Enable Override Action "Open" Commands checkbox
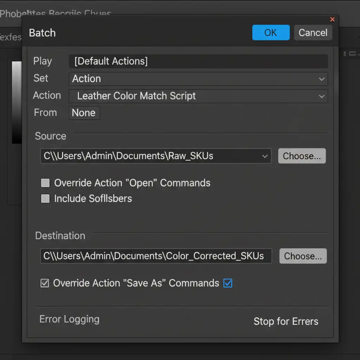 pos(45,183)
